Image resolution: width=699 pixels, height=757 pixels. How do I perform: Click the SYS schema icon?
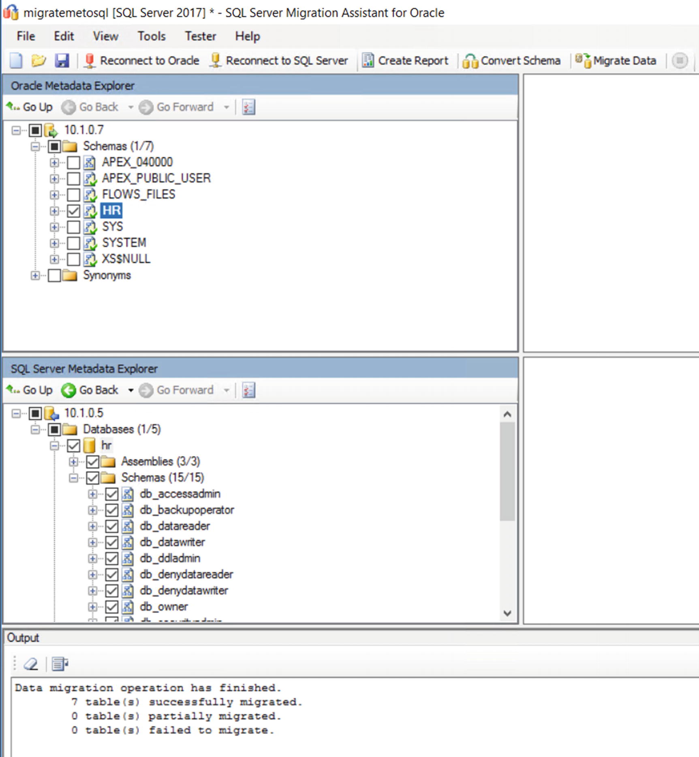90,227
